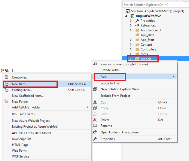189x161 pixels.
Task: Click the New Folder icon in submenu
Action: point(6,101)
